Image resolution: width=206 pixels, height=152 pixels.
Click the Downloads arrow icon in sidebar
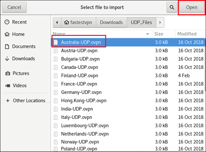point(7,59)
